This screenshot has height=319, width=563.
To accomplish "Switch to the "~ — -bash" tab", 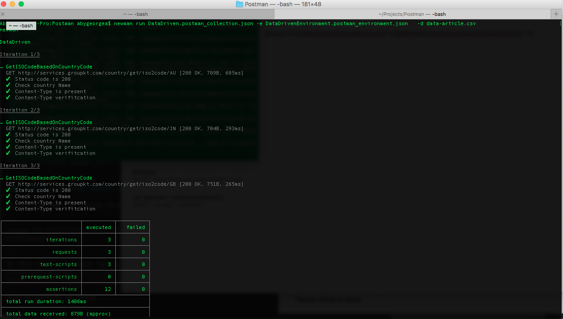I will (x=135, y=14).
